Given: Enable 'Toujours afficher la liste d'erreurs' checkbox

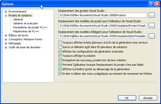Looking at the screenshot, I should pos(60,43).
